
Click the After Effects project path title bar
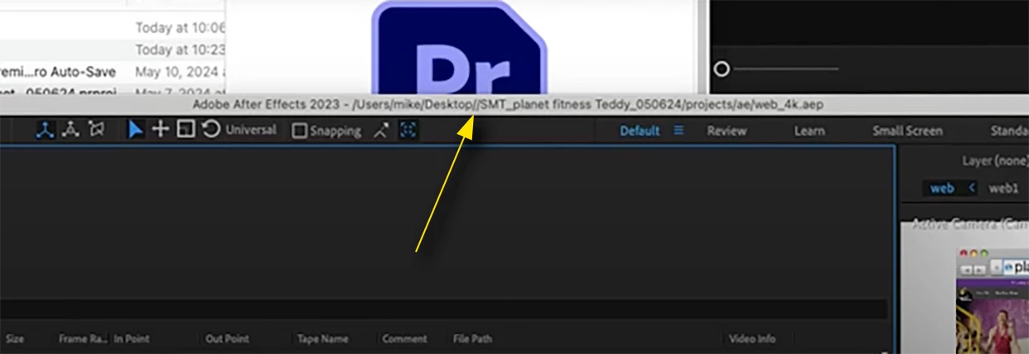[509, 105]
